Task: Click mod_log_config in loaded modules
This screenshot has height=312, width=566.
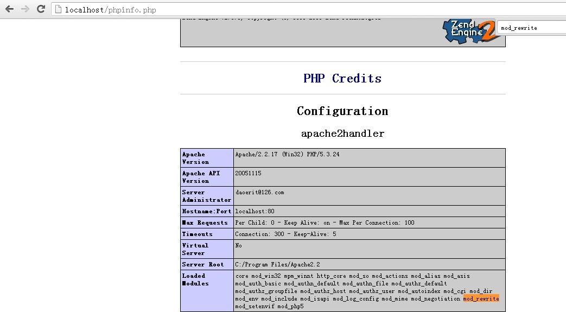Action: [355, 298]
